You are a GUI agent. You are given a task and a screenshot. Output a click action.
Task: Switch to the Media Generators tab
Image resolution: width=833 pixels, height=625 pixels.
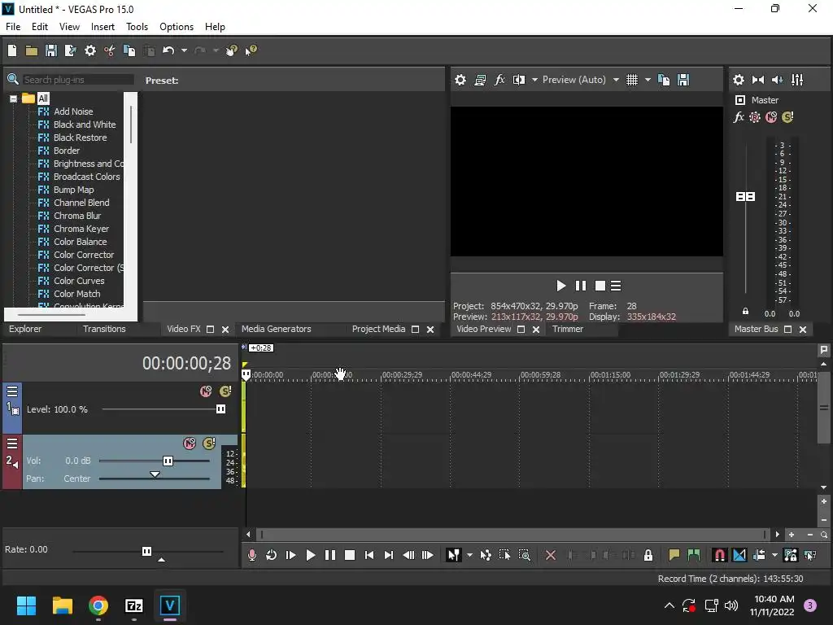click(x=277, y=329)
